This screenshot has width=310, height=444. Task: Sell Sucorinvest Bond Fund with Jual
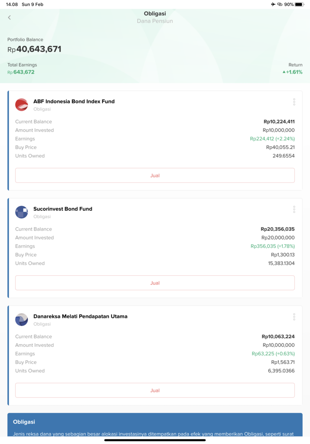pyautogui.click(x=155, y=283)
